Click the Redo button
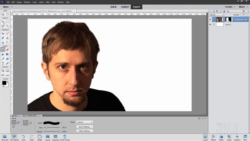This screenshot has height=141, width=250. (x=32, y=137)
